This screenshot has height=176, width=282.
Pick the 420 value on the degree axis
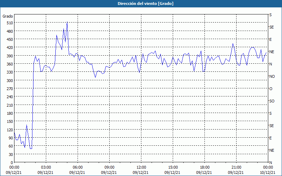point(10,48)
